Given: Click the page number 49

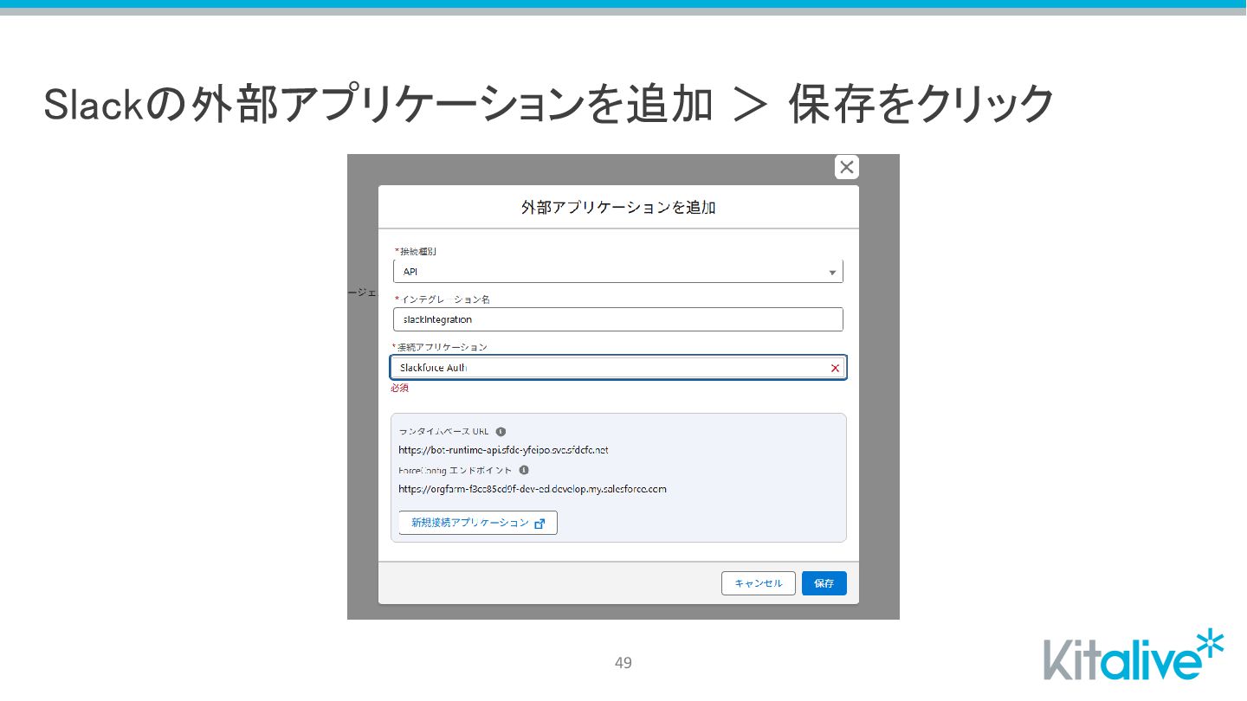Looking at the screenshot, I should pos(623,663).
